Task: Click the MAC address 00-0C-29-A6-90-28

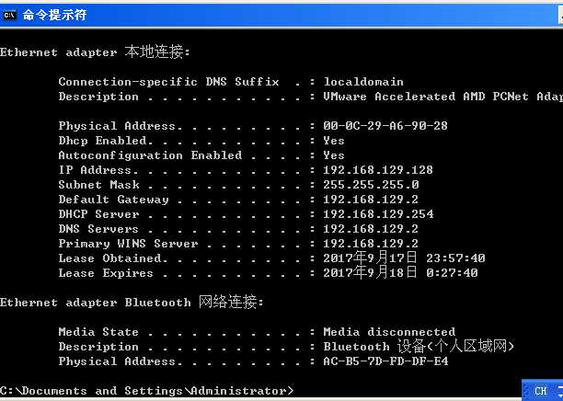Action: [385, 126]
